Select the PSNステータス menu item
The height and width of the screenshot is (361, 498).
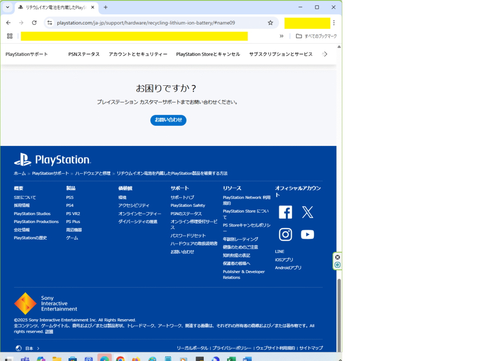[84, 54]
